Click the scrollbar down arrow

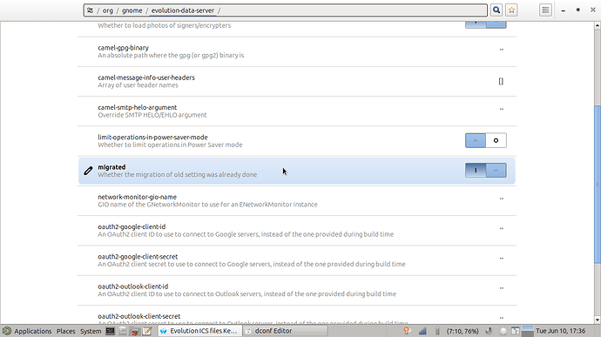point(598,320)
